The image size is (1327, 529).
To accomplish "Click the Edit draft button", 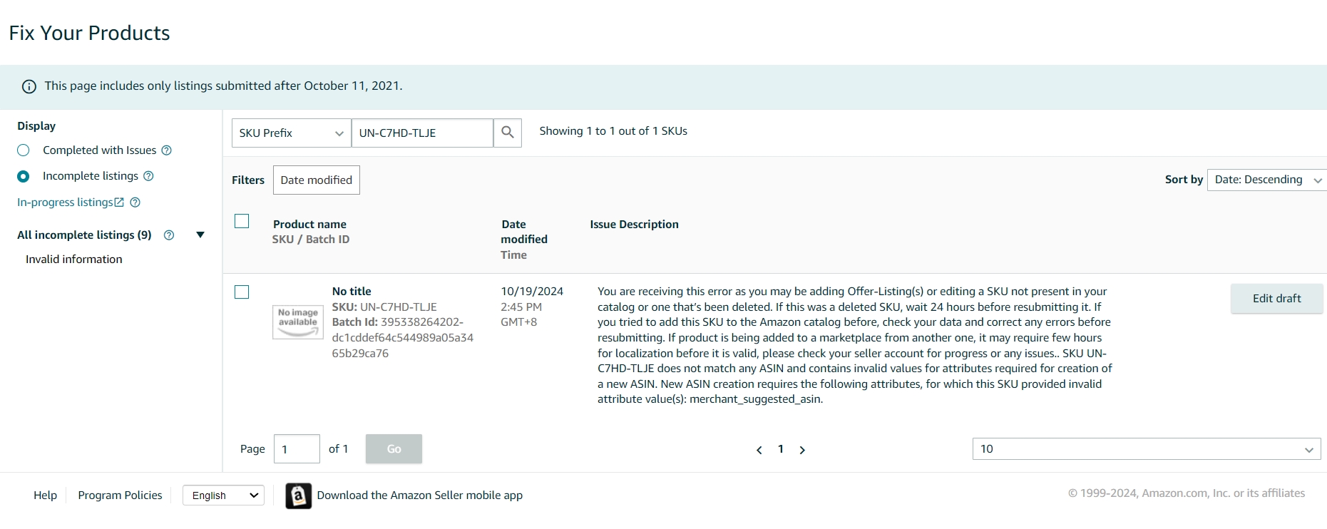I will tap(1276, 299).
